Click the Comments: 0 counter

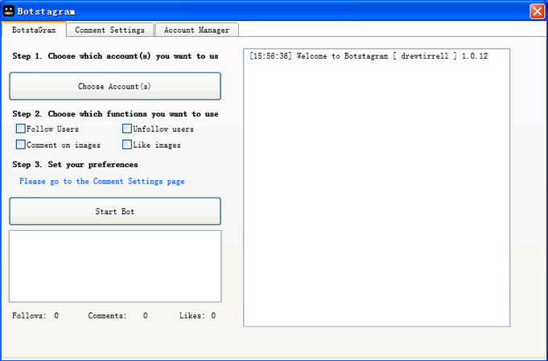point(117,316)
